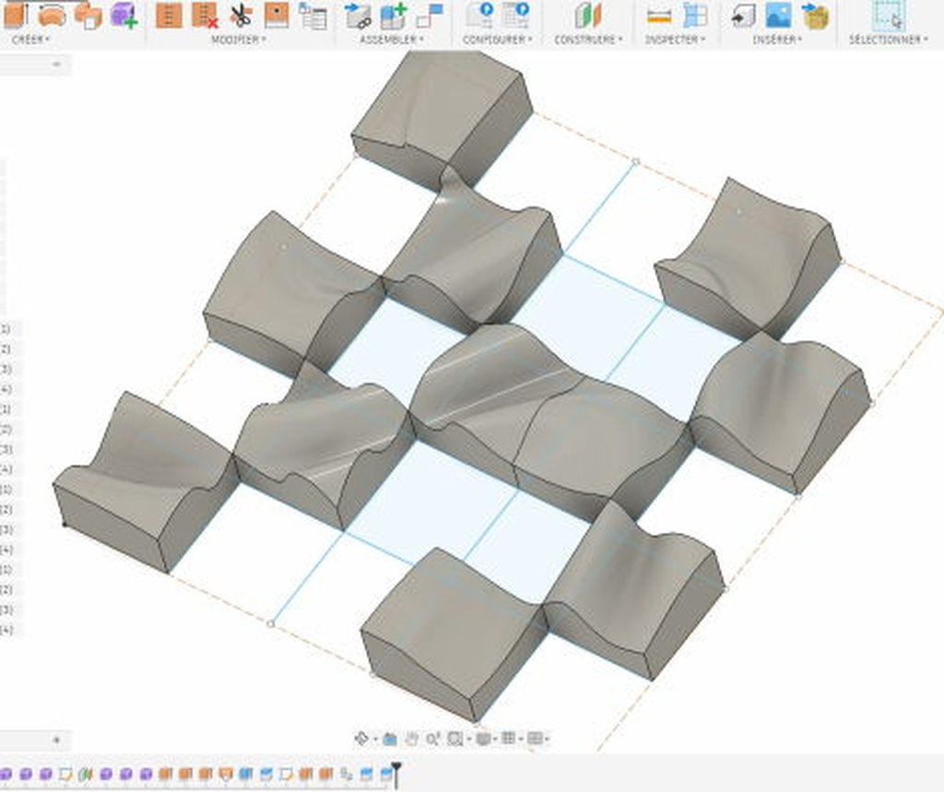Select the purple Create Form icon
This screenshot has width=944, height=792.
point(124,16)
